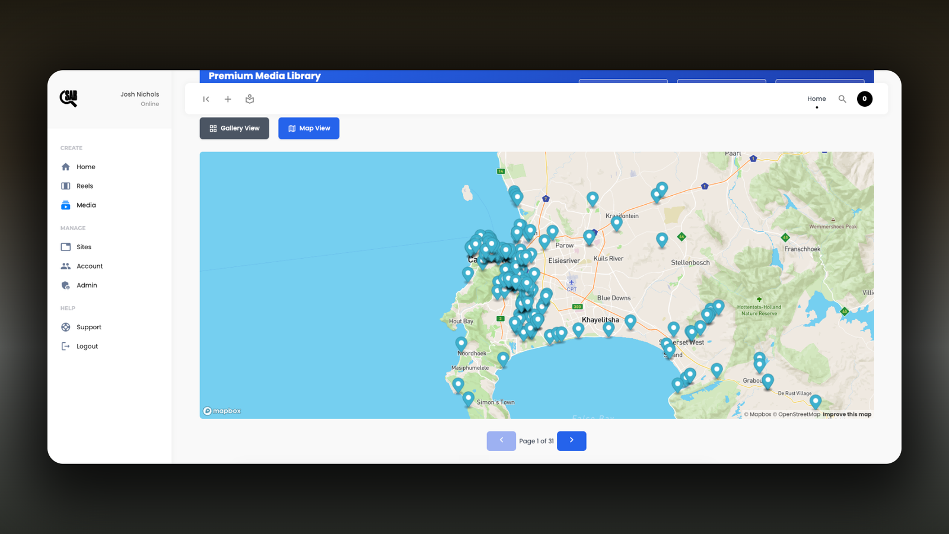Select the map pin at De Rust Village
Image resolution: width=949 pixels, height=534 pixels.
click(816, 402)
